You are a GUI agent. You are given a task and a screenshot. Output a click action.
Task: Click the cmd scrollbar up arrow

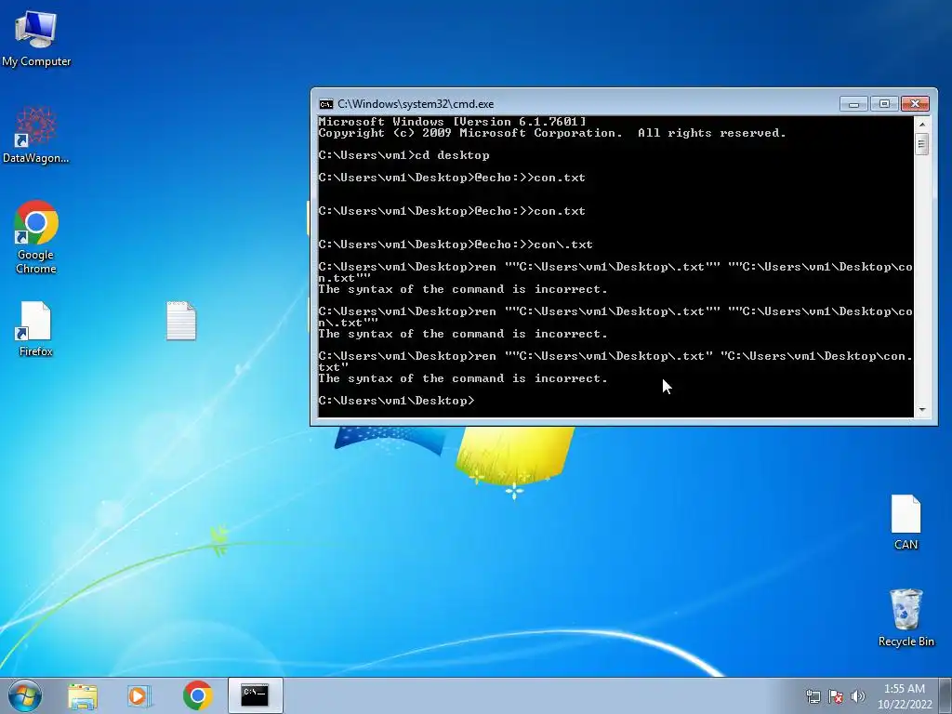pos(921,124)
